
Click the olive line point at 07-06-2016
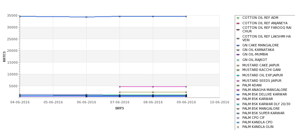(x=120, y=92)
